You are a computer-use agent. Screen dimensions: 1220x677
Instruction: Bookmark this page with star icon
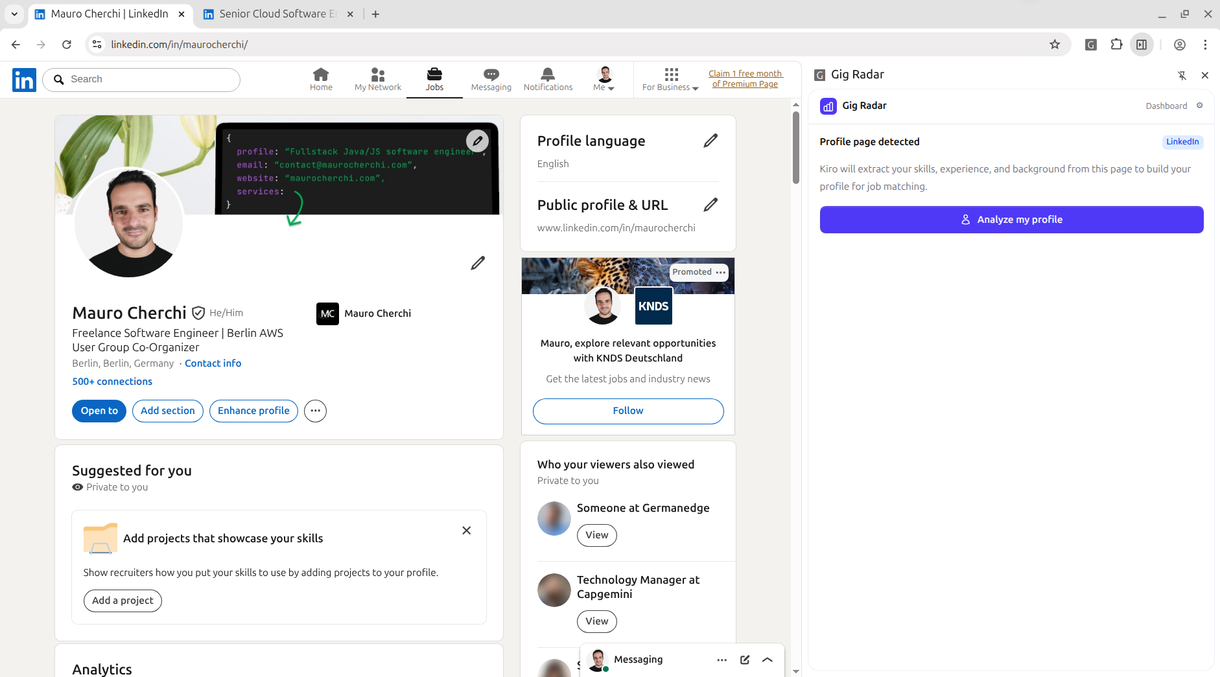[x=1055, y=45]
